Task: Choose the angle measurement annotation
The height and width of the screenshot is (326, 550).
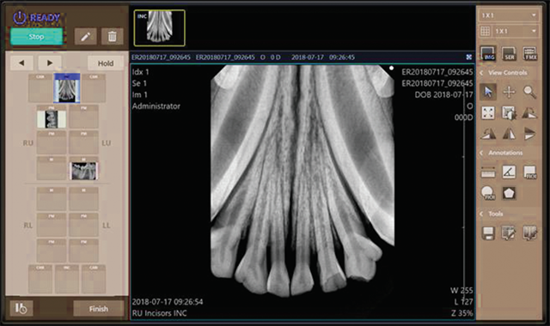Action: tap(509, 172)
